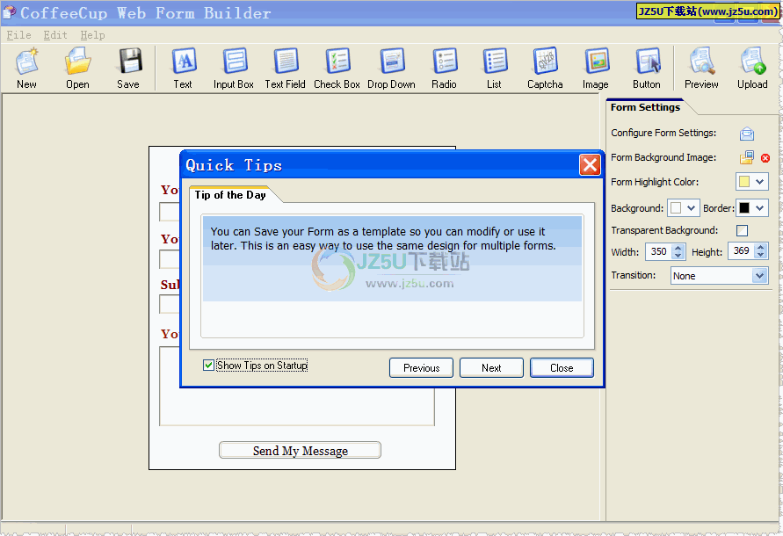Image resolution: width=783 pixels, height=536 pixels.
Task: Click the Send My Message button
Action: click(301, 451)
